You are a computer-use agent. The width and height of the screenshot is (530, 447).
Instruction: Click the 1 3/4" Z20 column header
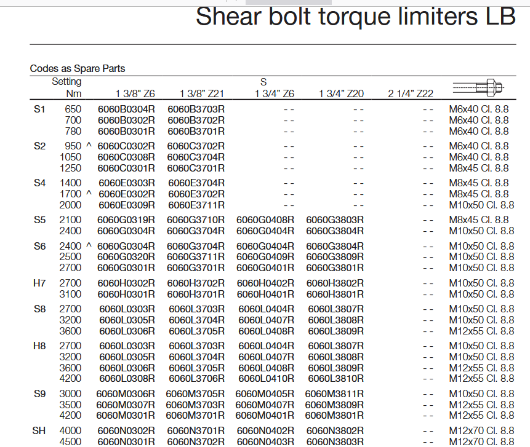click(341, 94)
